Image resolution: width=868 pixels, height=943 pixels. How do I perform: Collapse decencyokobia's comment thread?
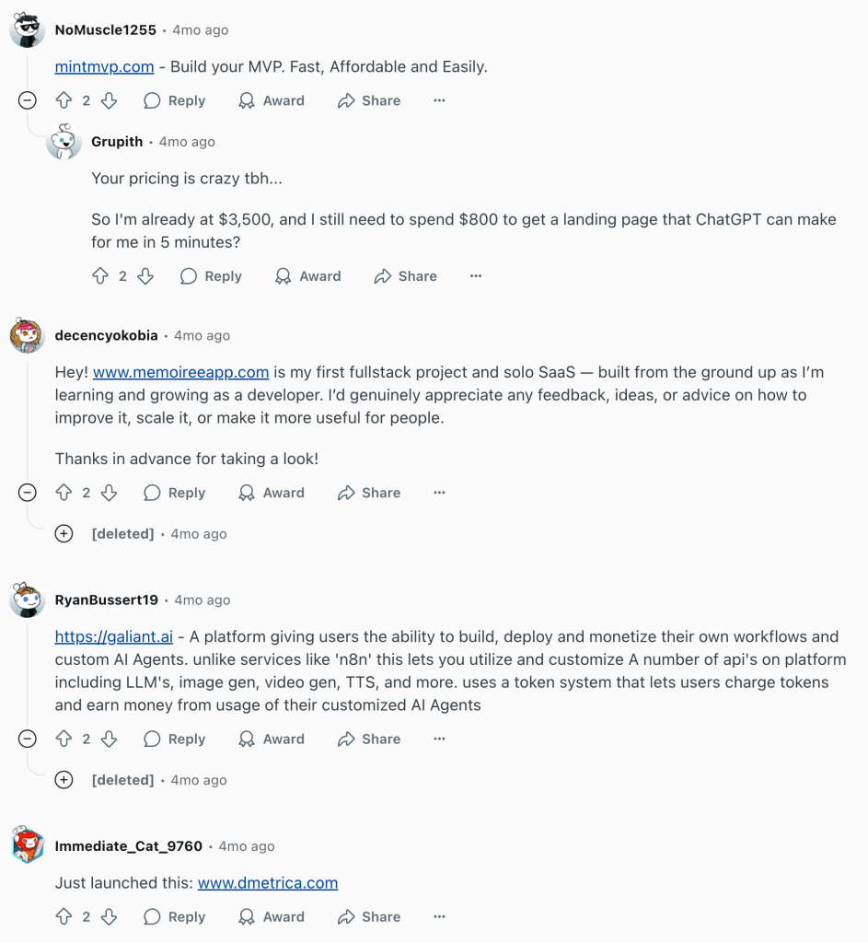click(28, 493)
